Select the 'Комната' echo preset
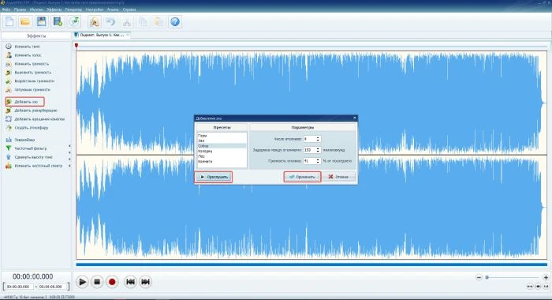Viewport: 552px width, 300px height. [222, 162]
